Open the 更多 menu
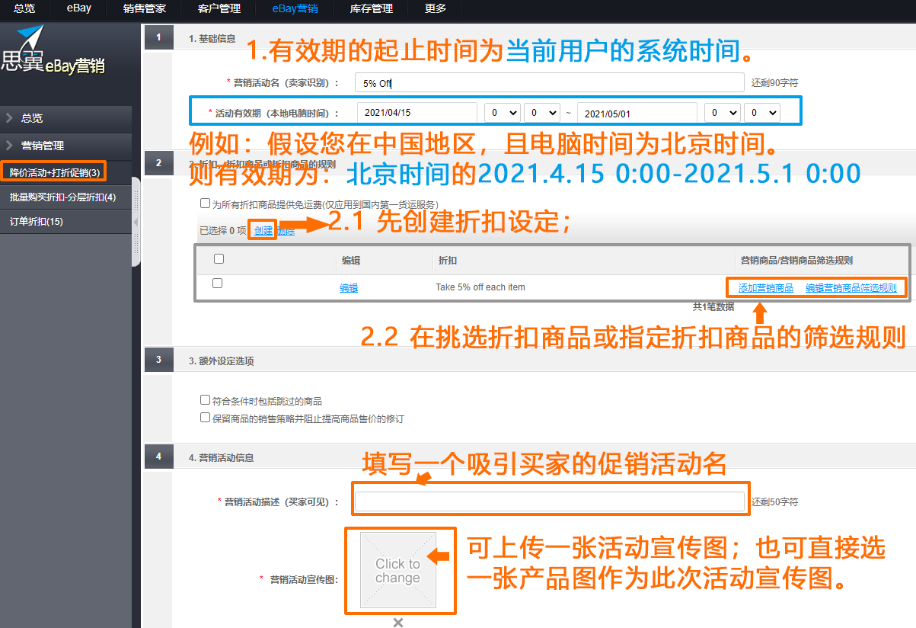Image resolution: width=916 pixels, height=628 pixels. [436, 9]
